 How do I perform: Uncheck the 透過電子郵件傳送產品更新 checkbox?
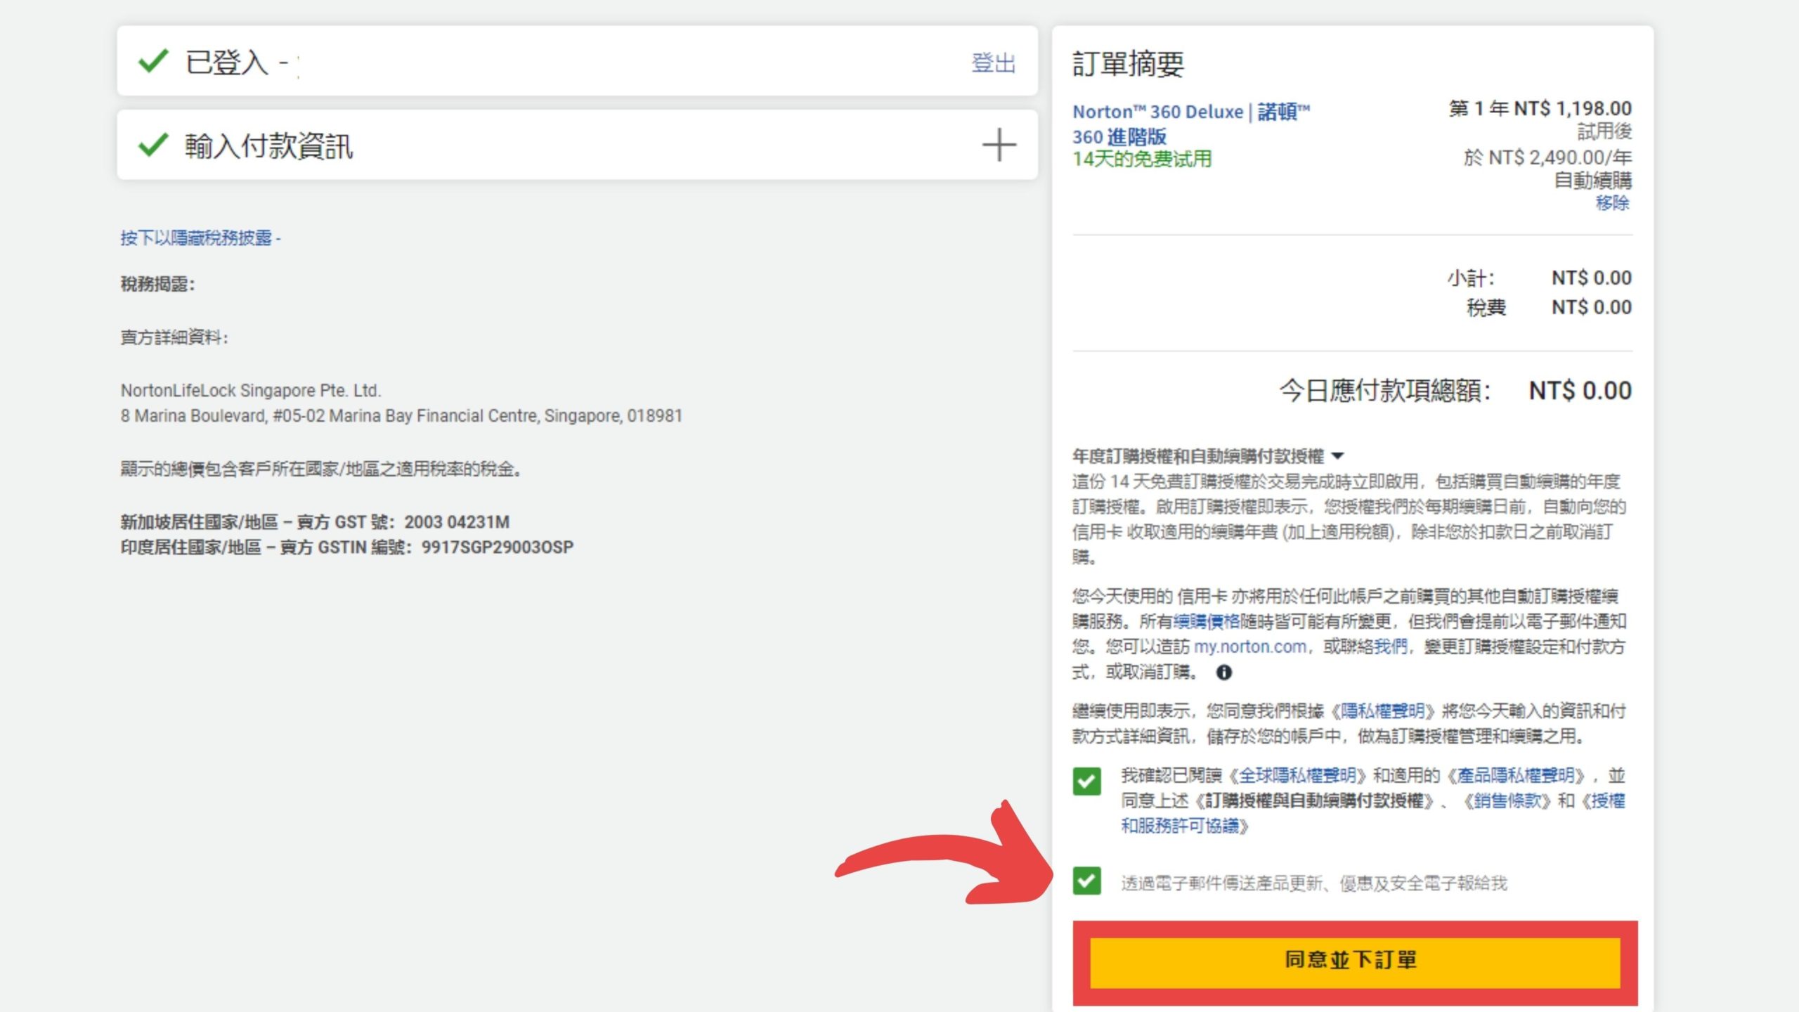(1086, 881)
